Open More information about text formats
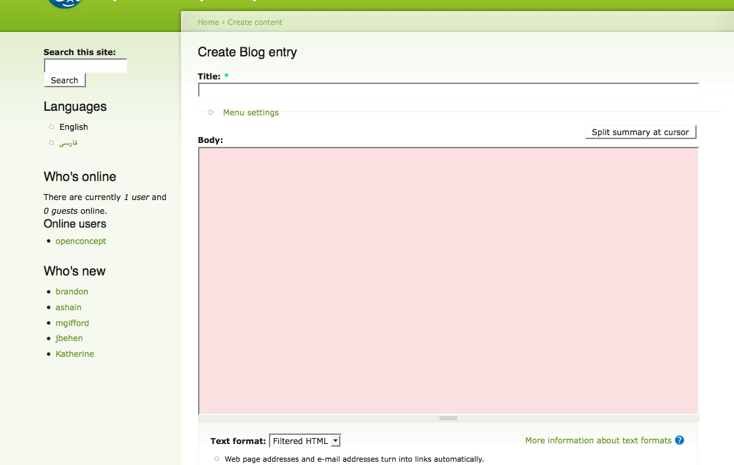Screen dimensions: 734x465 [598, 440]
